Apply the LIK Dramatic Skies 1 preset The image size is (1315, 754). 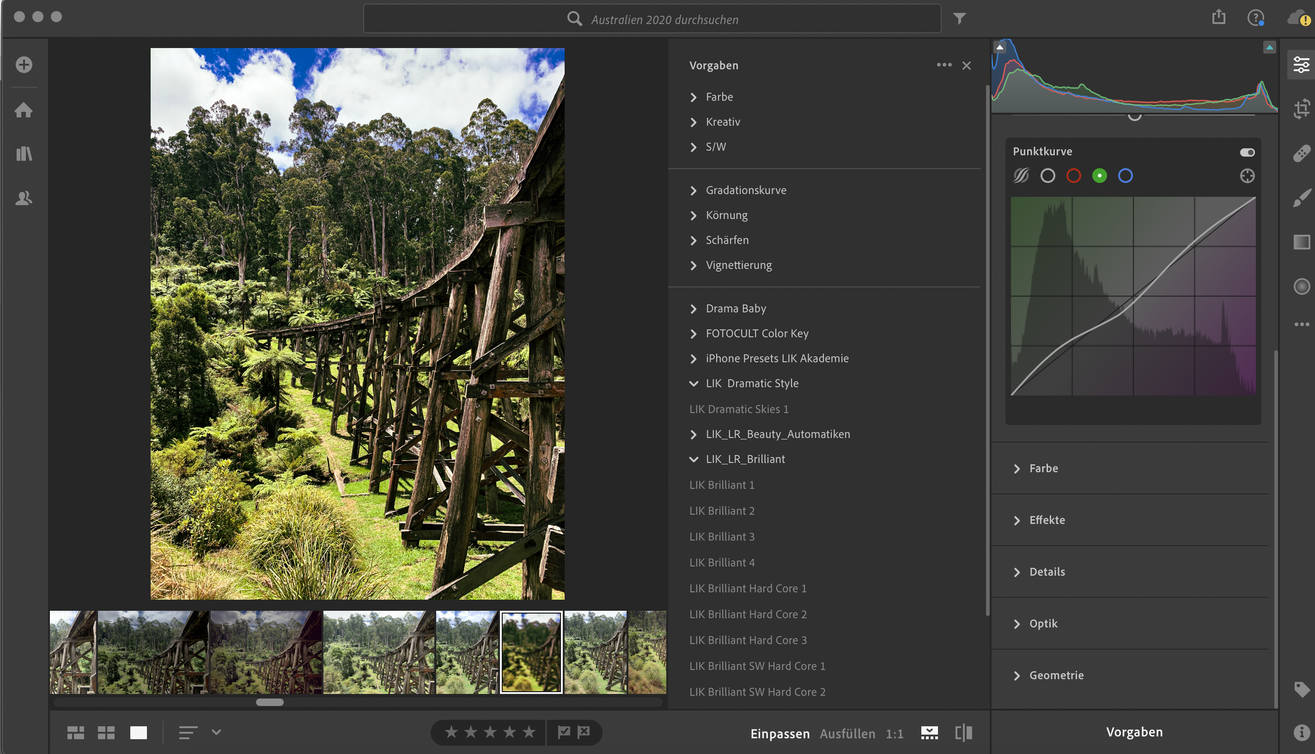click(738, 409)
